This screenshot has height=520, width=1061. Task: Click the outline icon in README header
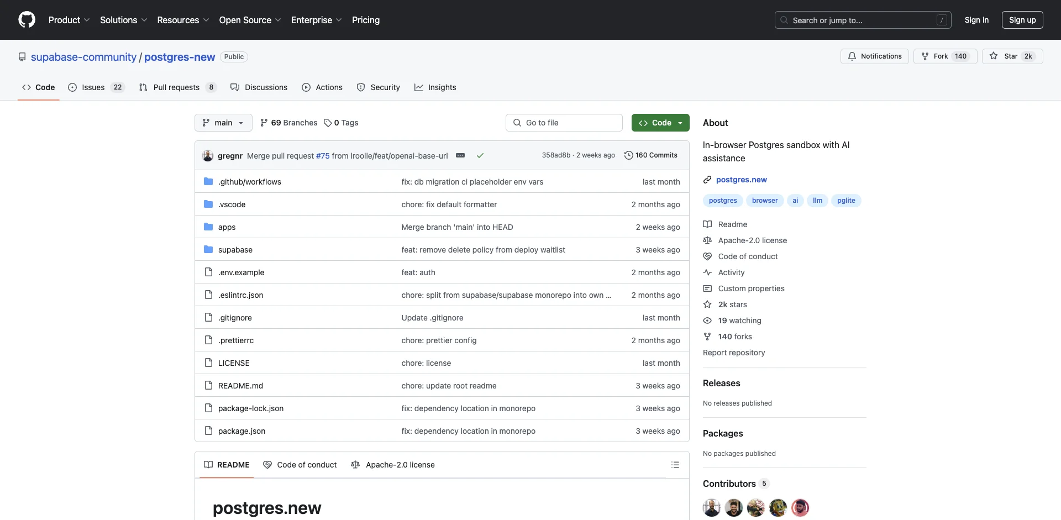675,465
